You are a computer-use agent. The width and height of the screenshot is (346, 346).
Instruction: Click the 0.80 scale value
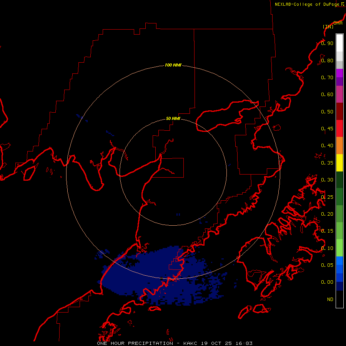click(327, 60)
